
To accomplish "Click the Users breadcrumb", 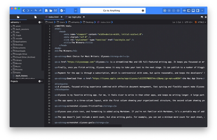I will [61, 22].
